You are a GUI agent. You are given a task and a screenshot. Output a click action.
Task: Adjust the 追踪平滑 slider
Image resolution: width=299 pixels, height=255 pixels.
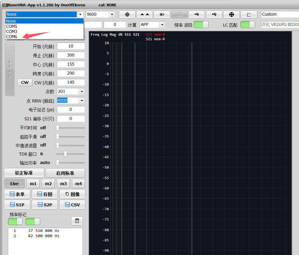pos(57,137)
